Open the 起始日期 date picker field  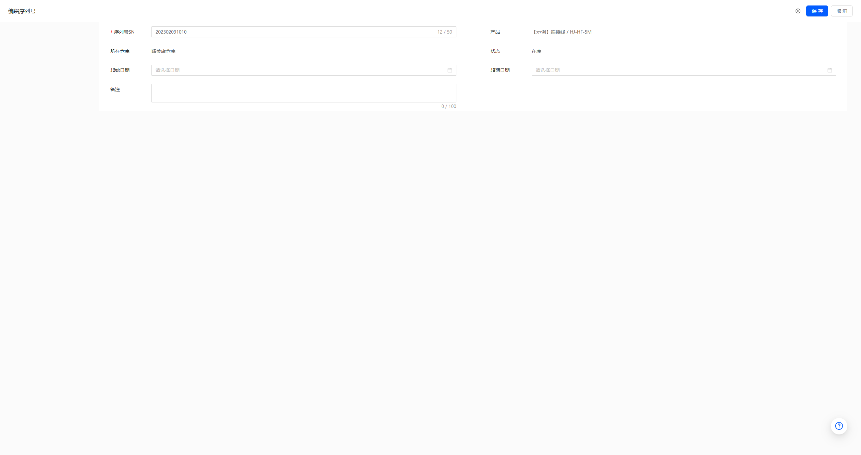(304, 70)
